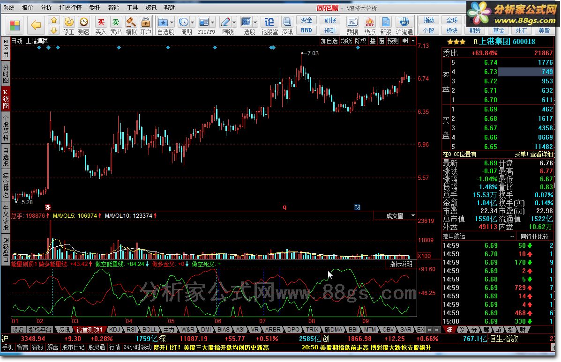Toggle the 应用 sidebar panel
Viewport: 561px width, 362px height.
pos(6,49)
